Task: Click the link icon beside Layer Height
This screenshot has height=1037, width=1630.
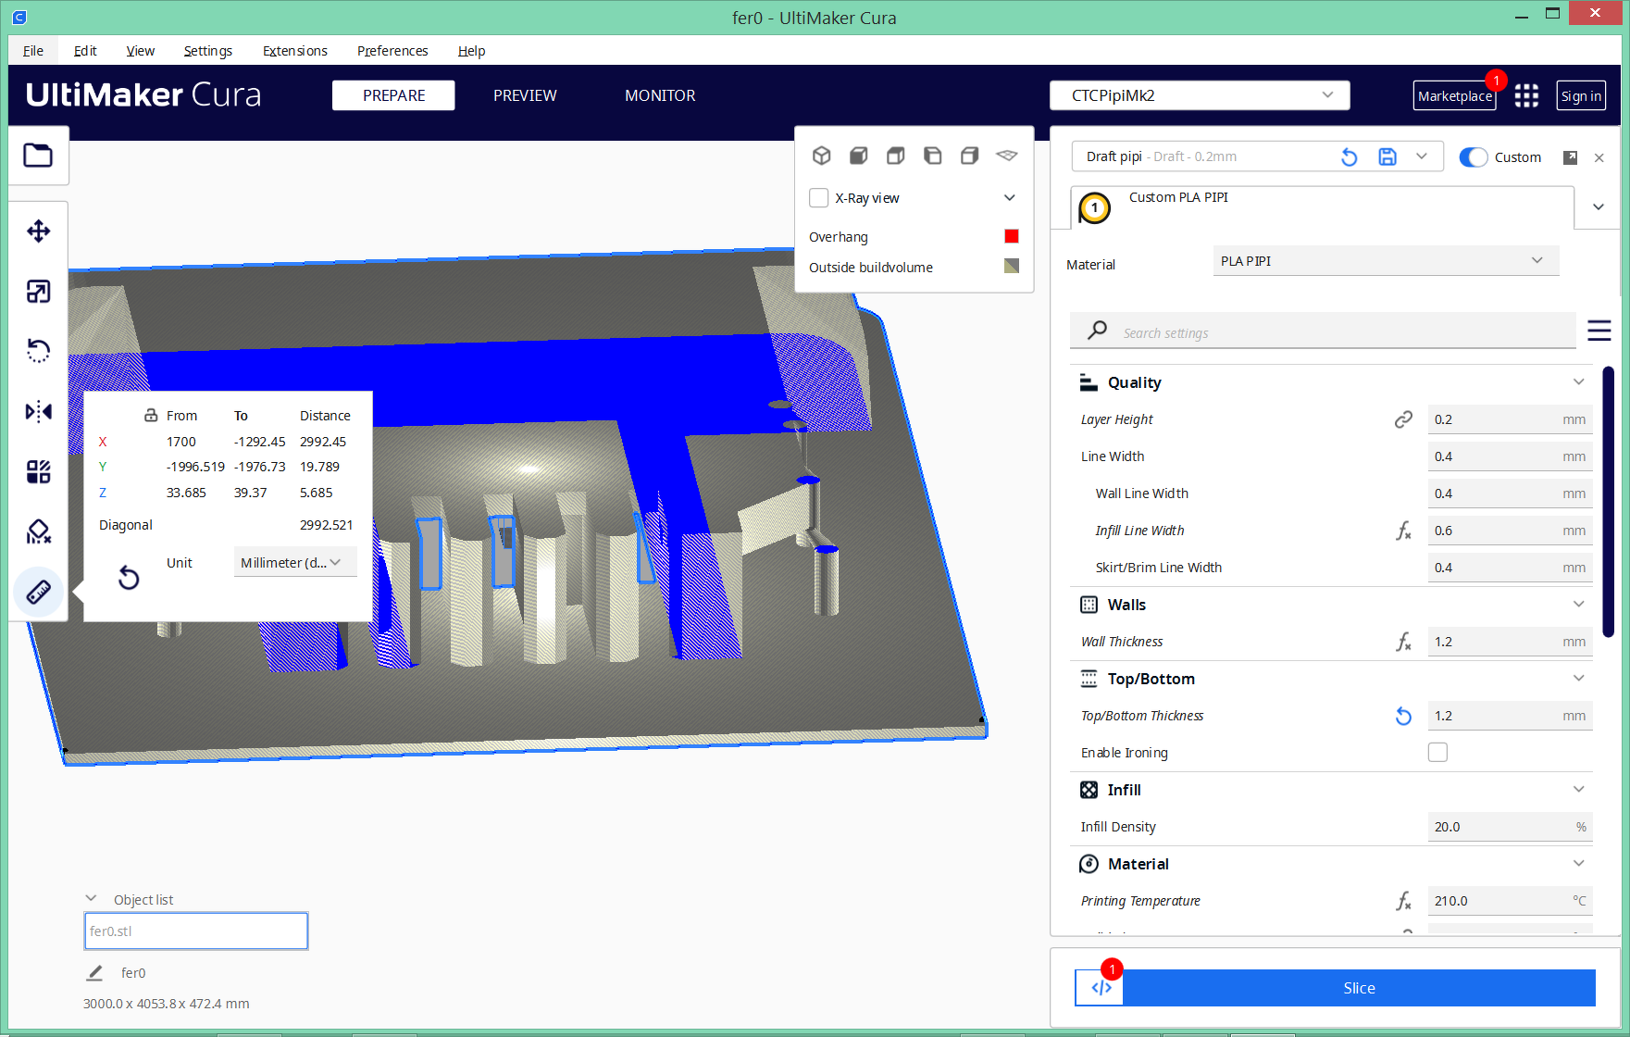Action: (1403, 419)
